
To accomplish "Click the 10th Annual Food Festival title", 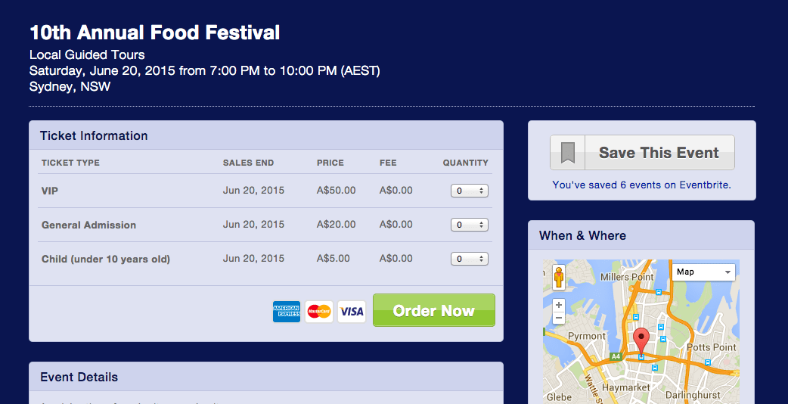I will [155, 33].
